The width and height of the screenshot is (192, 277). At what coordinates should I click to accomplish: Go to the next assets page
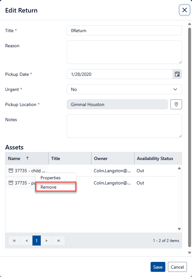pyautogui.click(x=47, y=241)
